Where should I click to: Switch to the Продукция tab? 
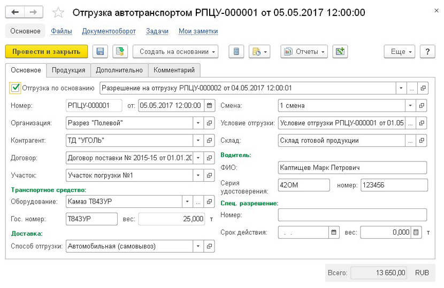(x=68, y=70)
